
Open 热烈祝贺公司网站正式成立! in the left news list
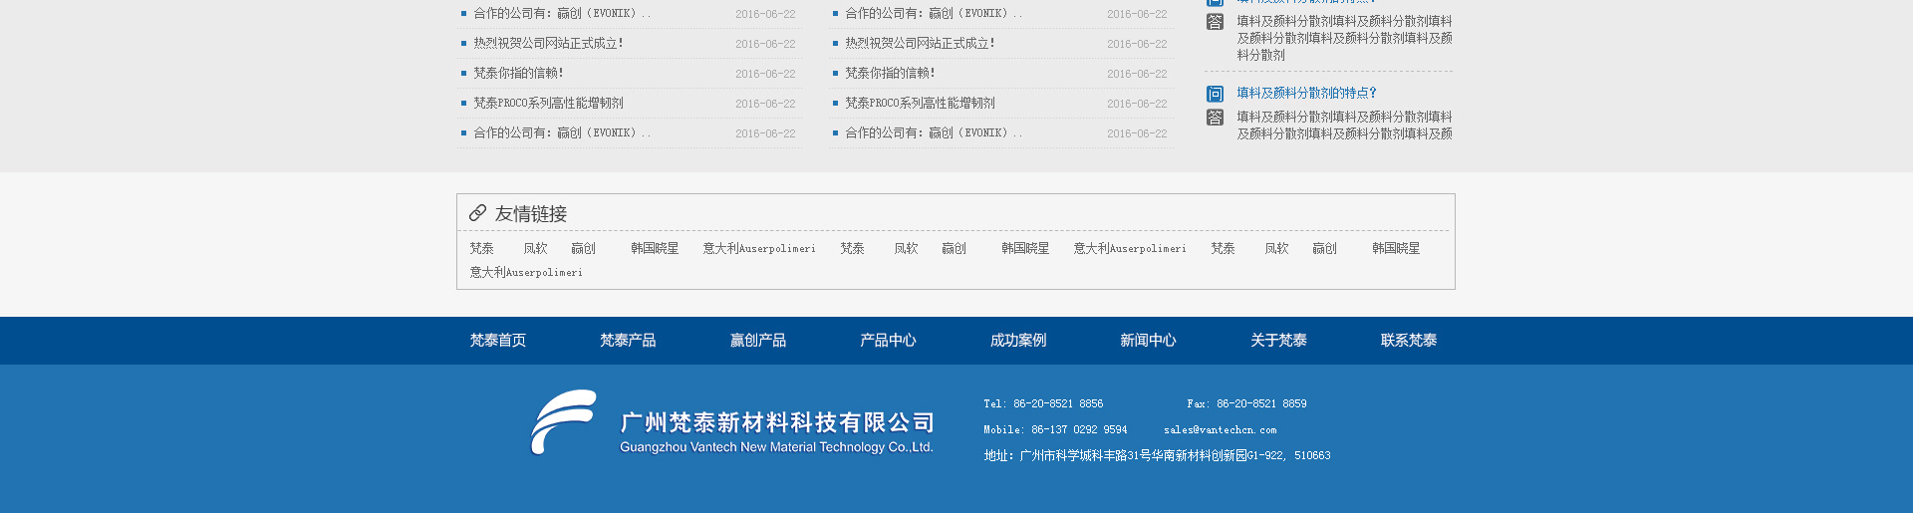click(x=548, y=44)
